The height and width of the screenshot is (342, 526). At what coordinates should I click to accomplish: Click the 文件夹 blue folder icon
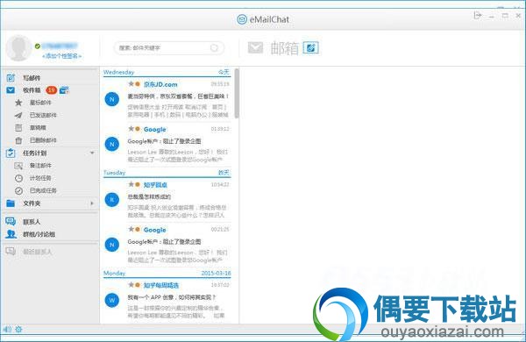tap(11, 203)
